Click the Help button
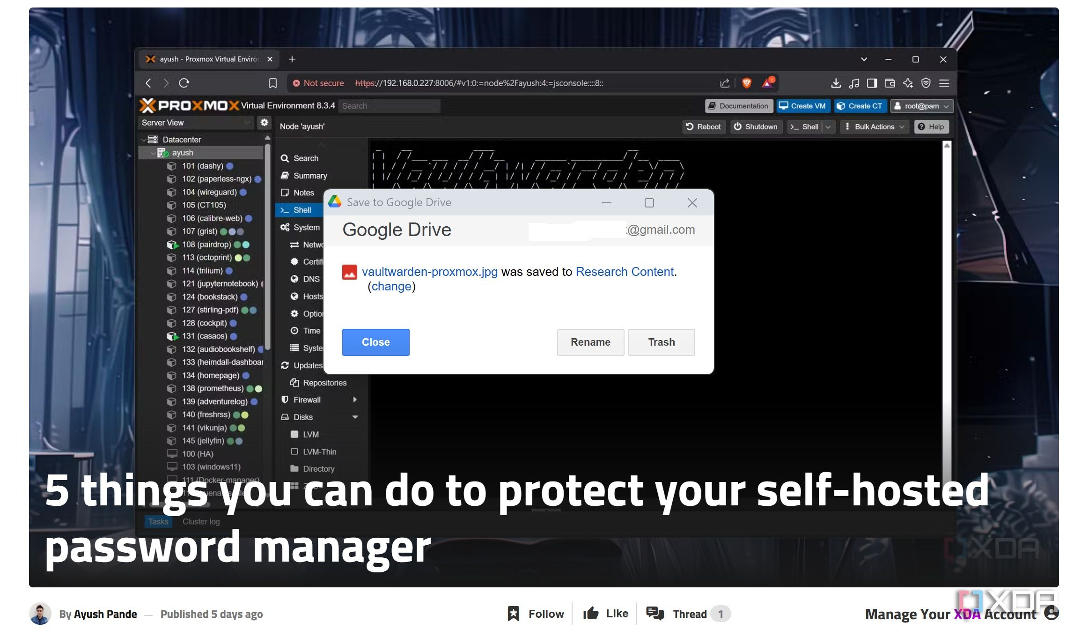This screenshot has height=637, width=1074. (x=931, y=127)
